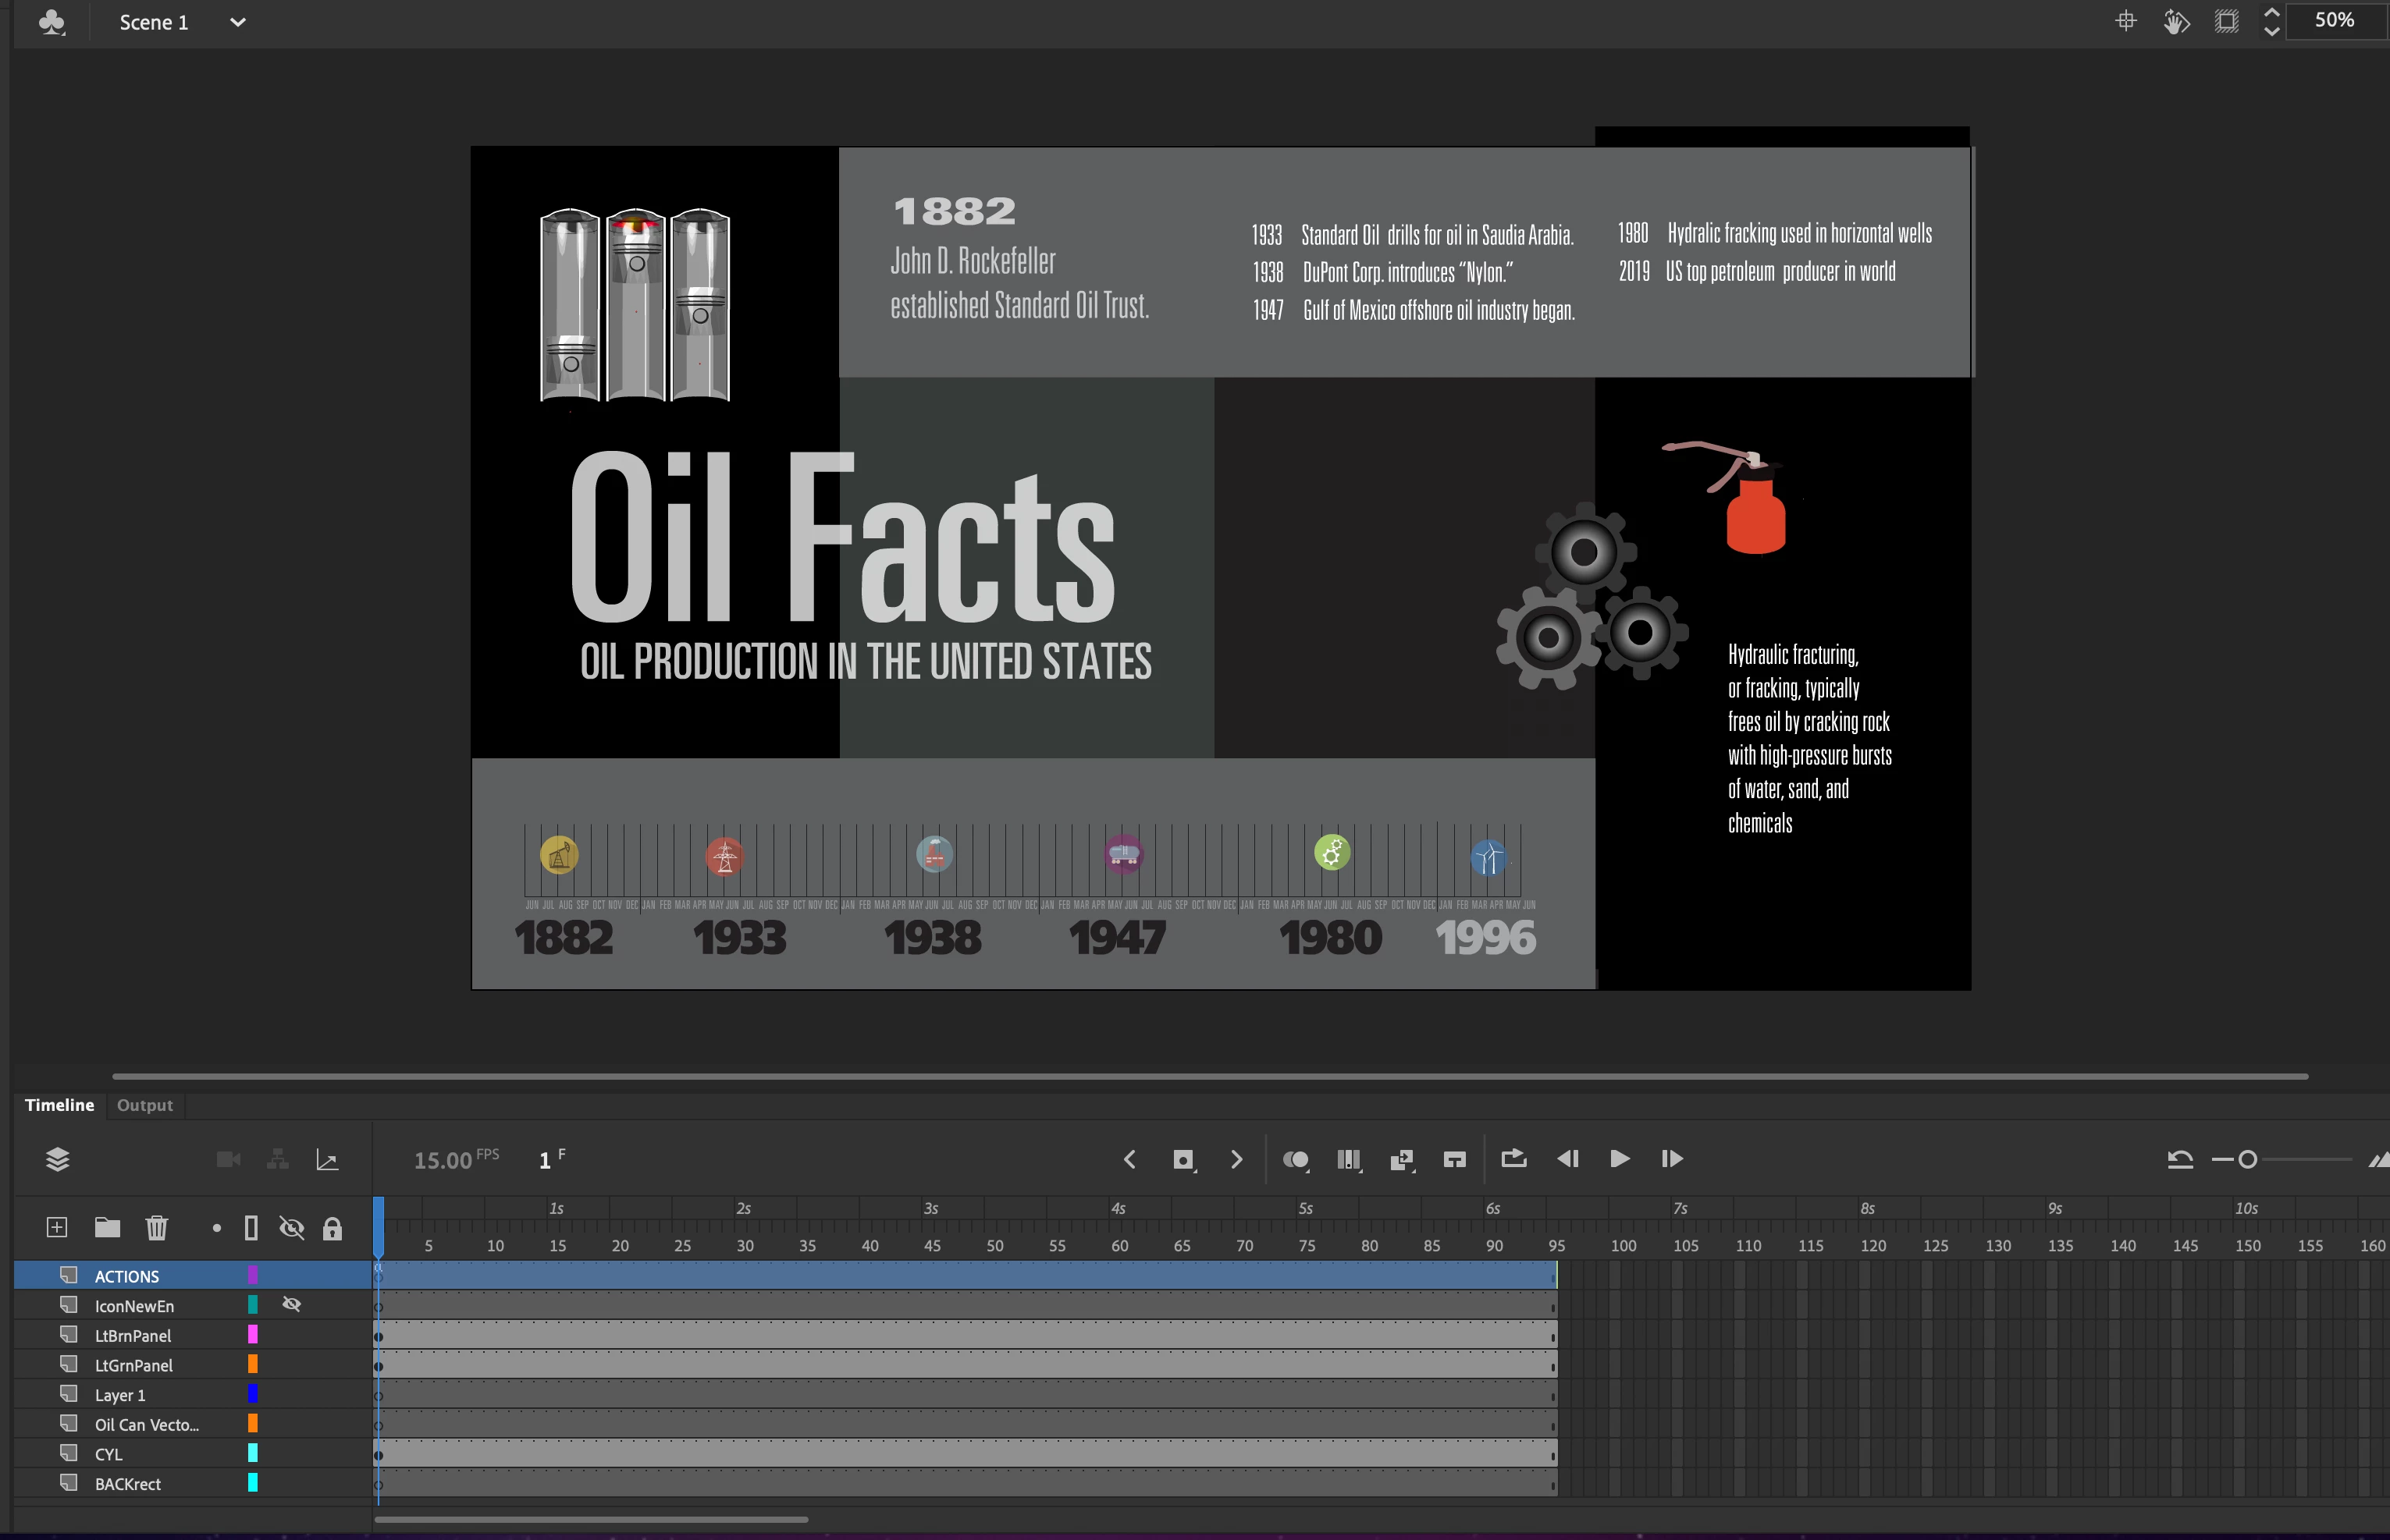Click the Insert Keyframe button
Screen dimensions: 2390x1540
pyautogui.click(x=1183, y=1159)
